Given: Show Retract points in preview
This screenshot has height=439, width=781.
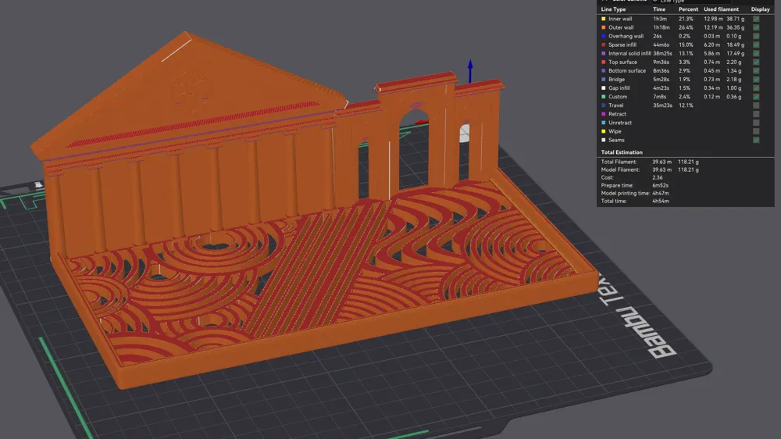Looking at the screenshot, I should [756, 114].
